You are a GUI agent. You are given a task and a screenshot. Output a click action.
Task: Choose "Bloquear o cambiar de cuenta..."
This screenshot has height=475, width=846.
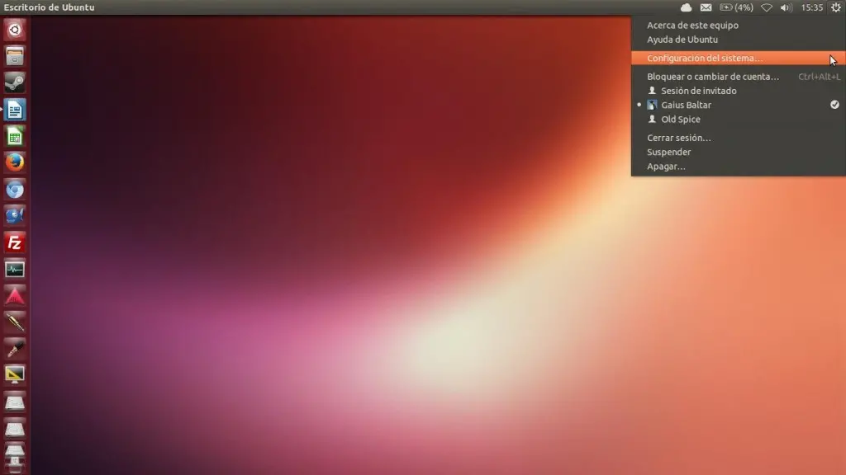[738, 77]
